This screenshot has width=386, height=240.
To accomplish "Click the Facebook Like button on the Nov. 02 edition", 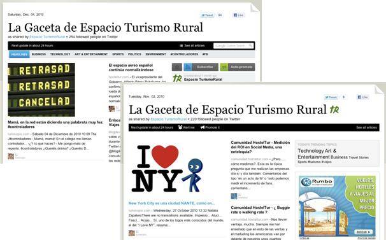I will pyautogui.click(x=363, y=97).
